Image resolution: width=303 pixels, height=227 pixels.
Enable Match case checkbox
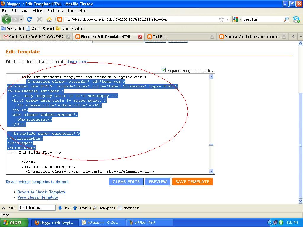coord(120,208)
